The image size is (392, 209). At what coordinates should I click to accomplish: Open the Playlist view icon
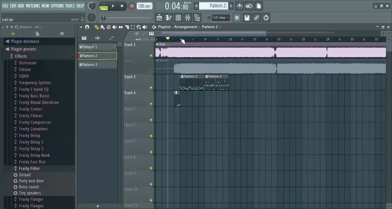pos(159,18)
